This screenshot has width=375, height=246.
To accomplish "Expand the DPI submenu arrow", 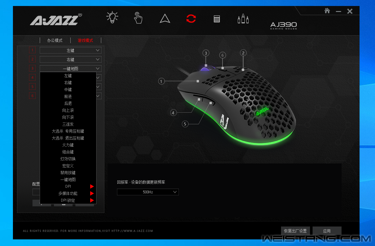I will [92, 186].
